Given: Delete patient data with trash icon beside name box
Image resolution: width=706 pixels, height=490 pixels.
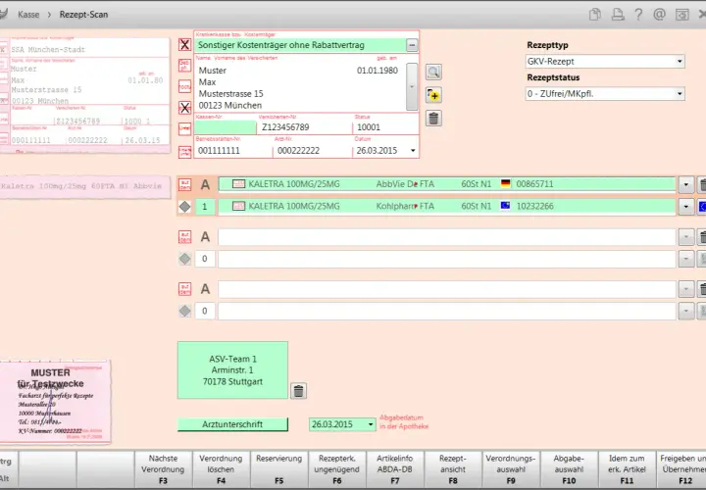Looking at the screenshot, I should pyautogui.click(x=433, y=119).
